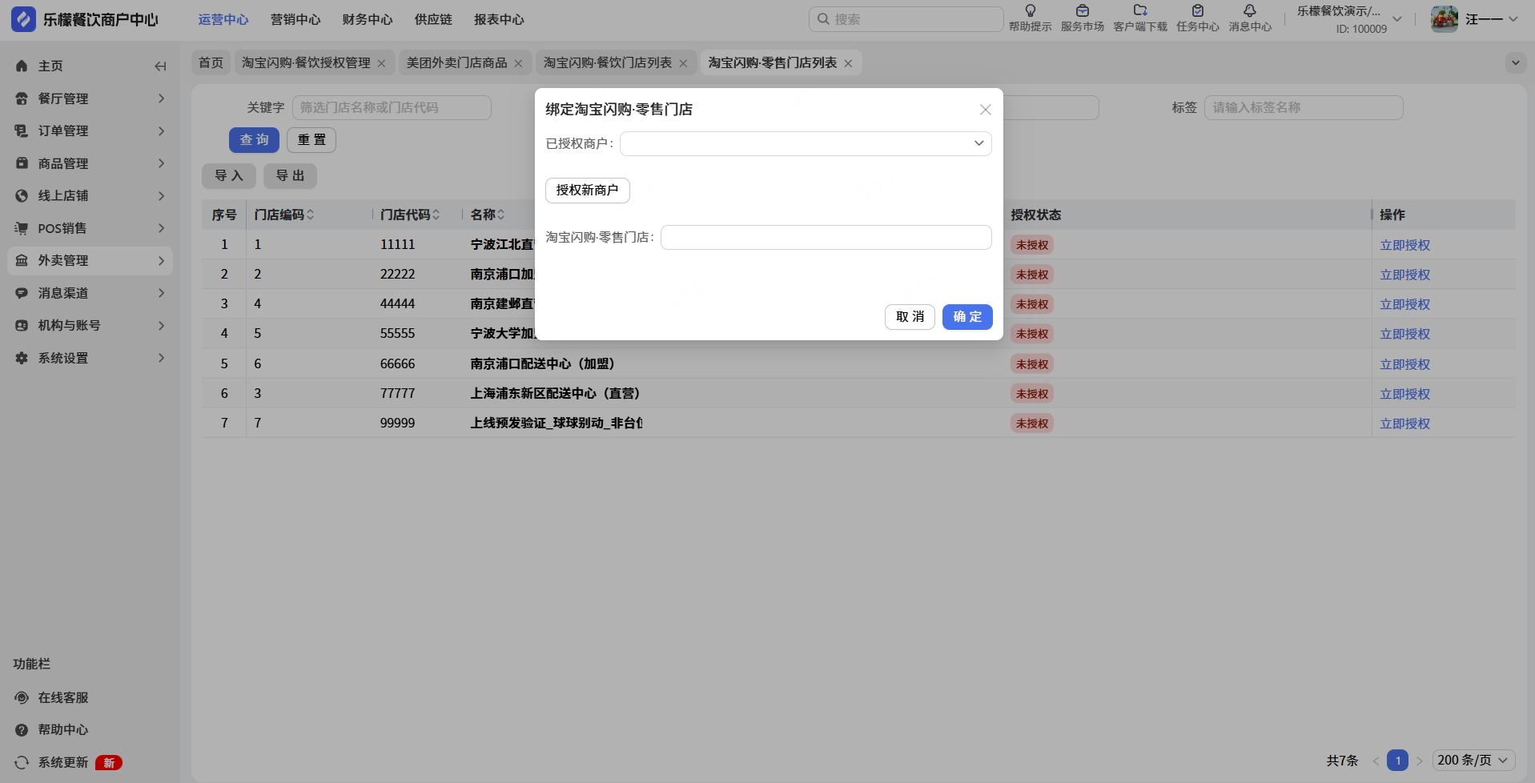Go to next page arrow in pagination
The image size is (1535, 783).
[x=1420, y=761]
